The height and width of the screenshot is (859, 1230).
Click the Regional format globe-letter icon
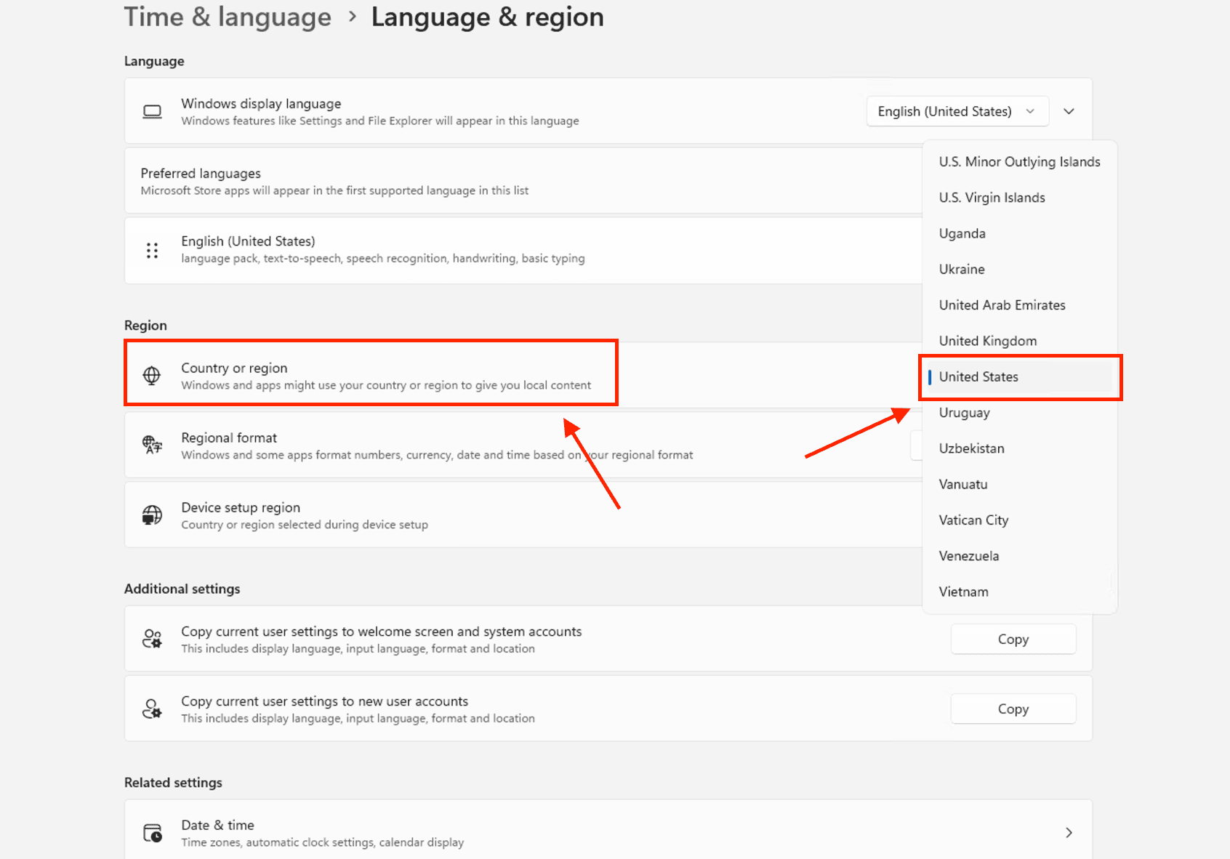(152, 445)
